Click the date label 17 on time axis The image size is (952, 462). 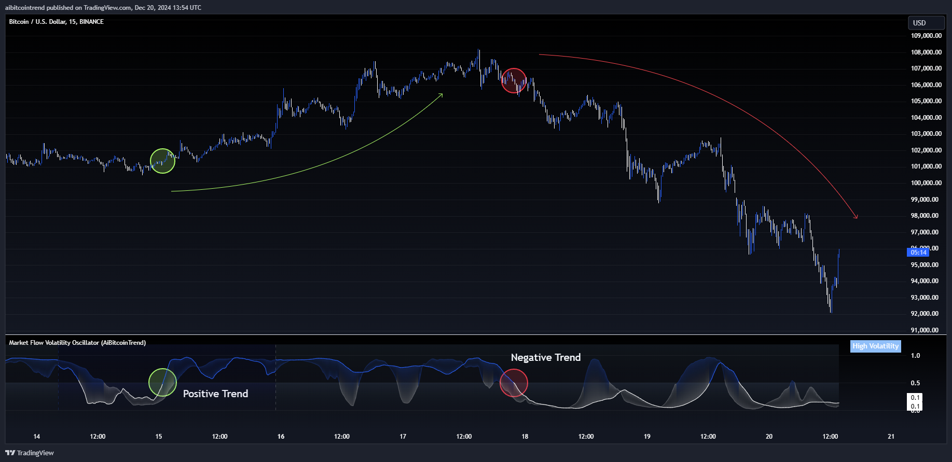point(403,437)
